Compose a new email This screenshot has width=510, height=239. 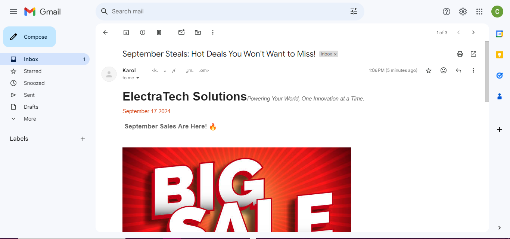tap(29, 37)
